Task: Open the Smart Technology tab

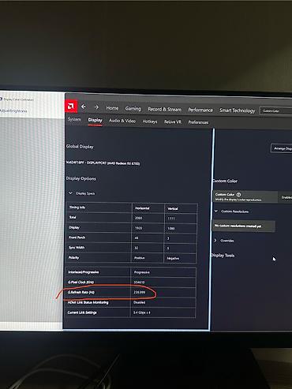Action: [238, 110]
